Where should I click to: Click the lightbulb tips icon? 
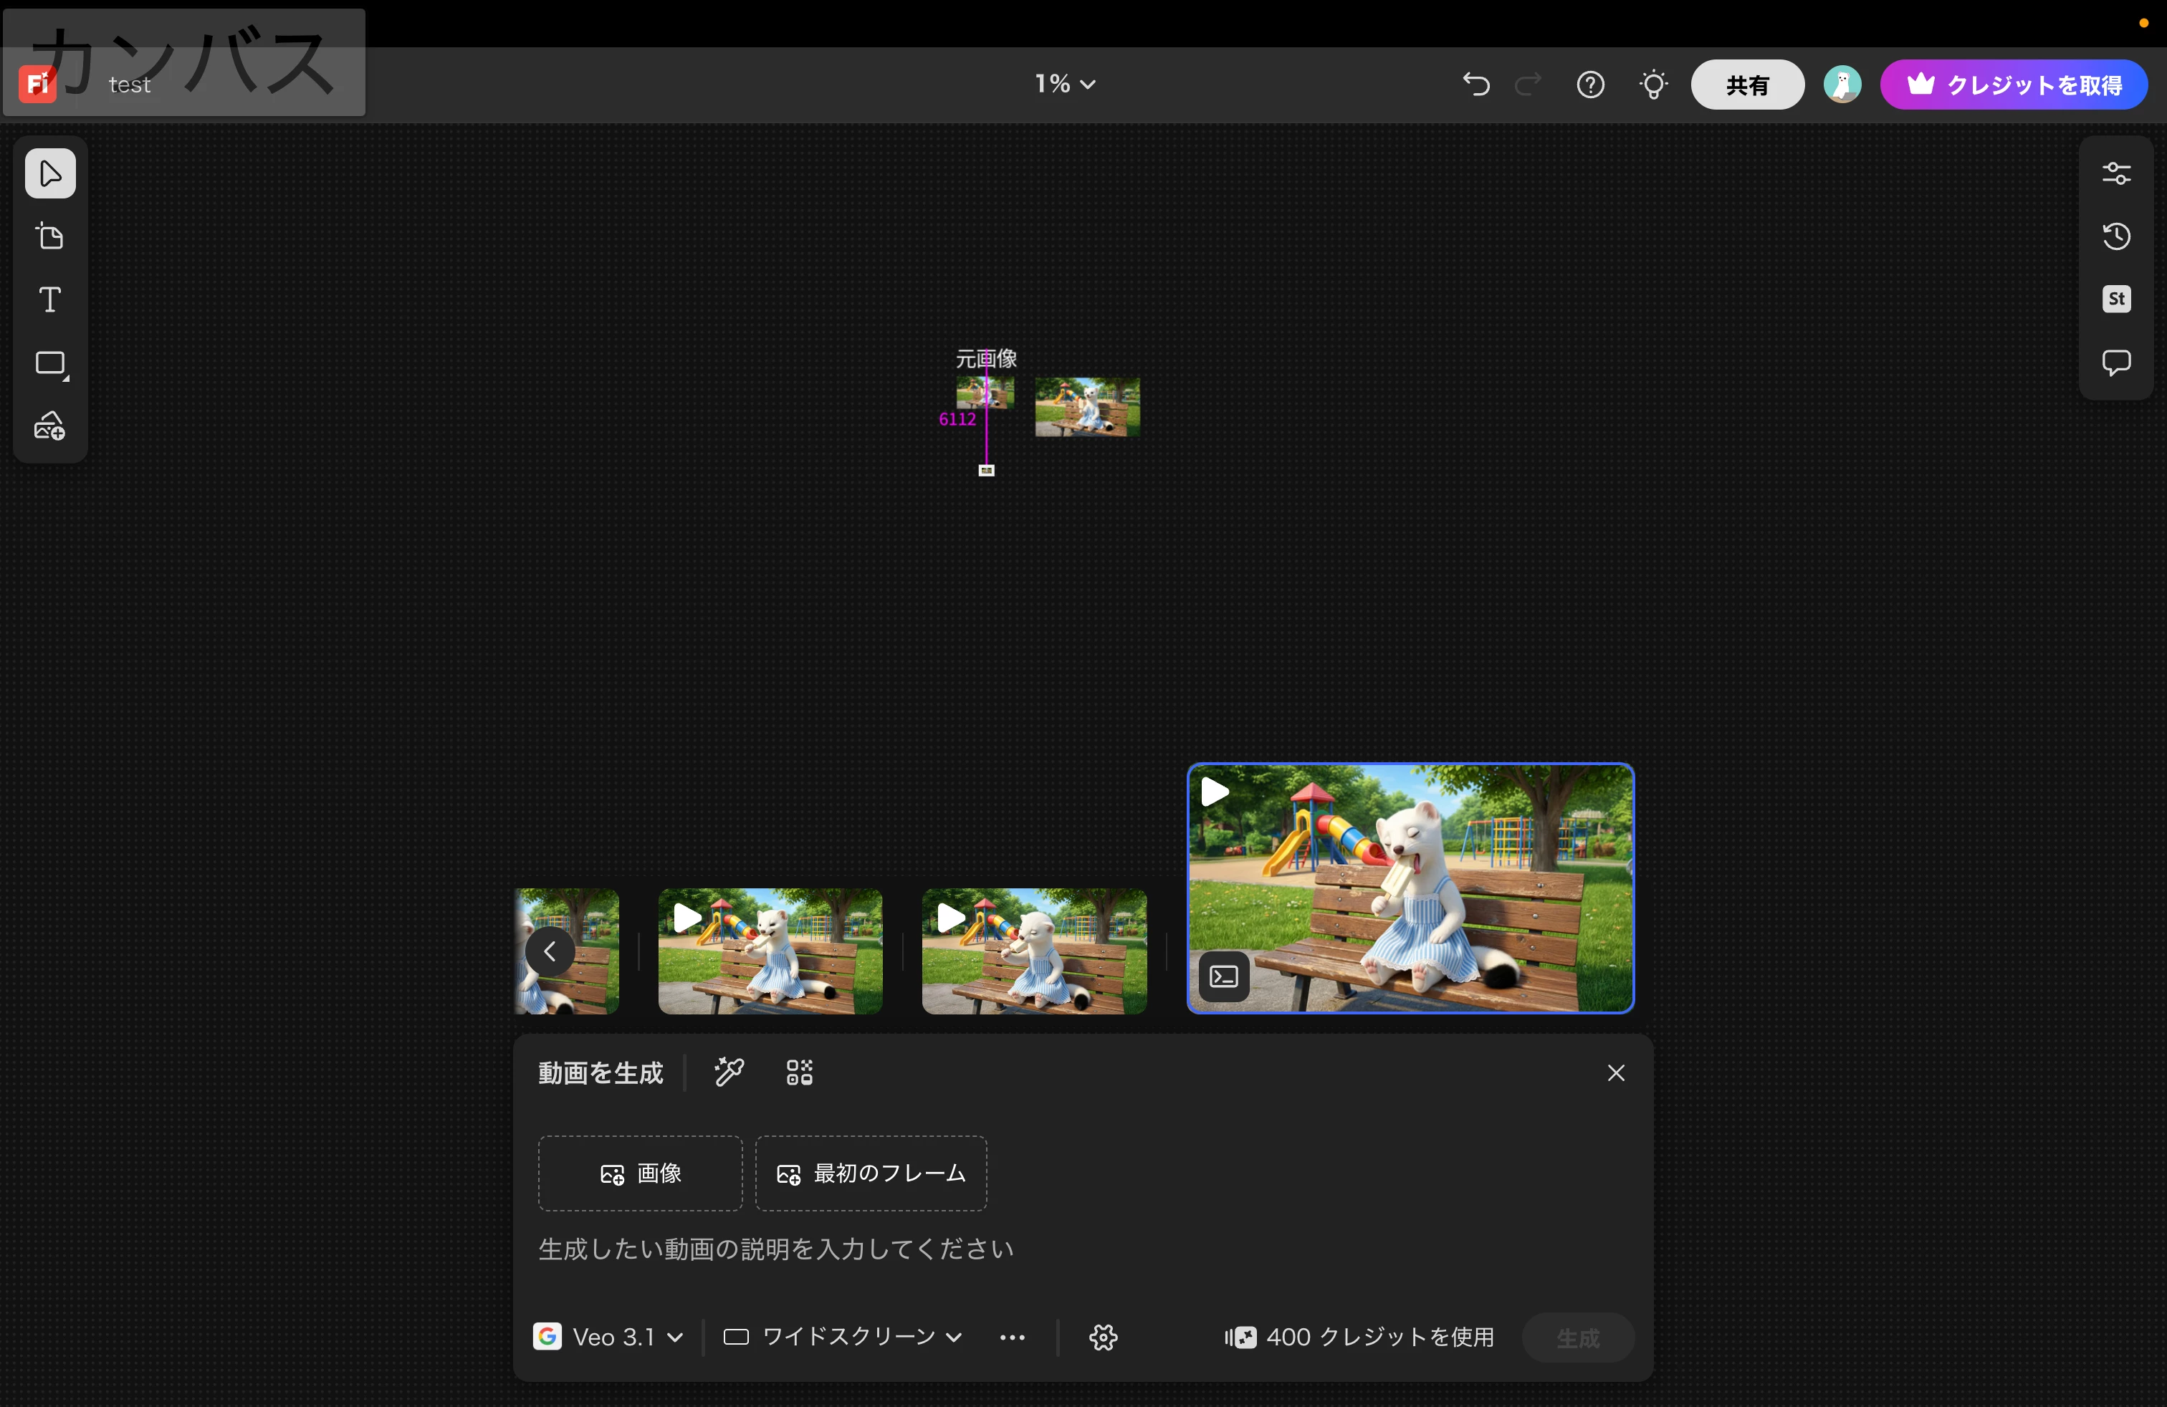(x=1653, y=85)
